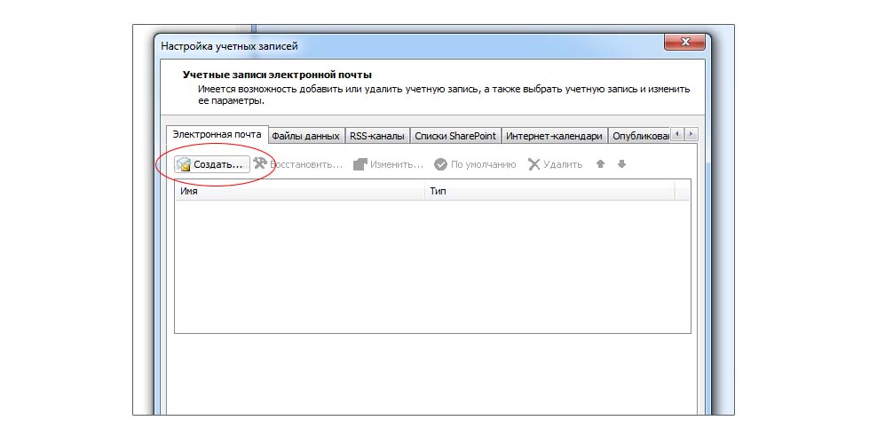The width and height of the screenshot is (885, 444).
Task: Sort accounts by the Имя column header
Action: [299, 191]
